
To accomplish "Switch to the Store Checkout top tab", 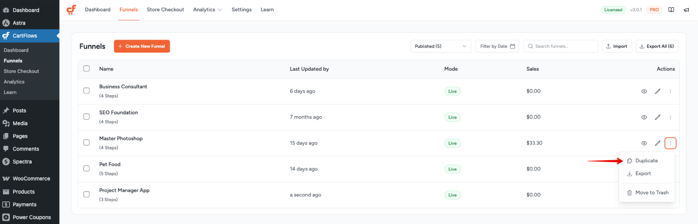I will pos(165,10).
